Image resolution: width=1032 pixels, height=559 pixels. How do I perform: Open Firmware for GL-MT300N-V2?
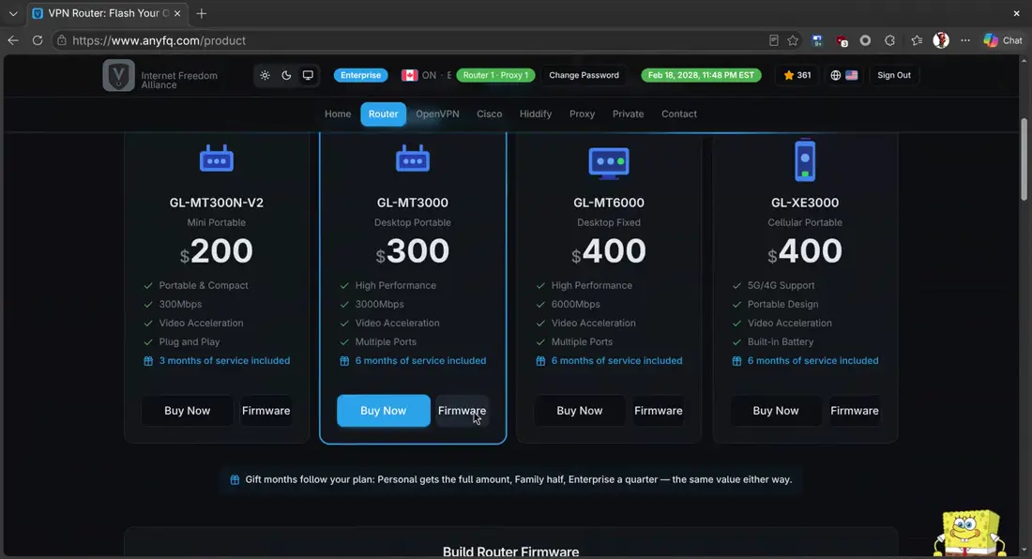266,411
